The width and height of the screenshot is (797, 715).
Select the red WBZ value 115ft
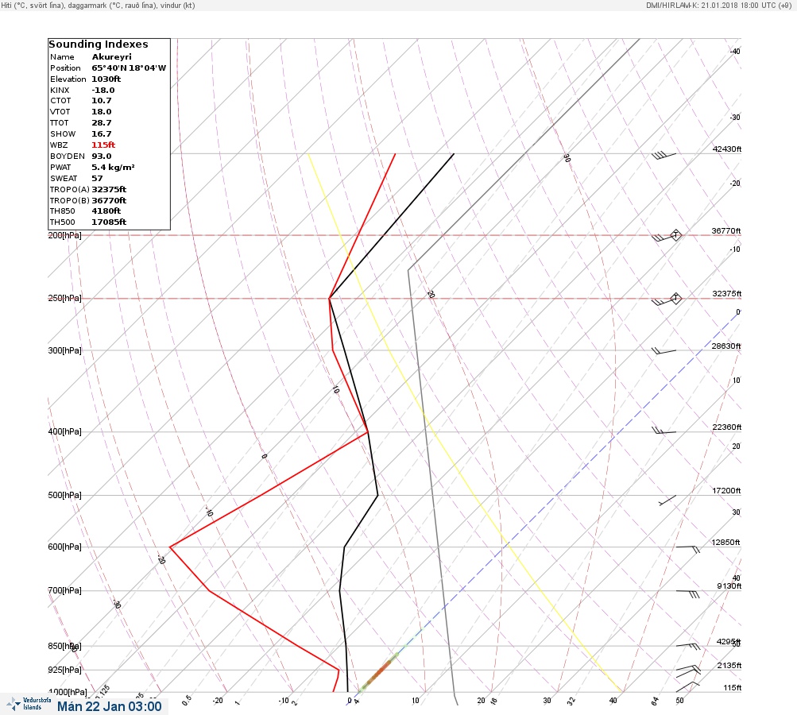pos(103,145)
